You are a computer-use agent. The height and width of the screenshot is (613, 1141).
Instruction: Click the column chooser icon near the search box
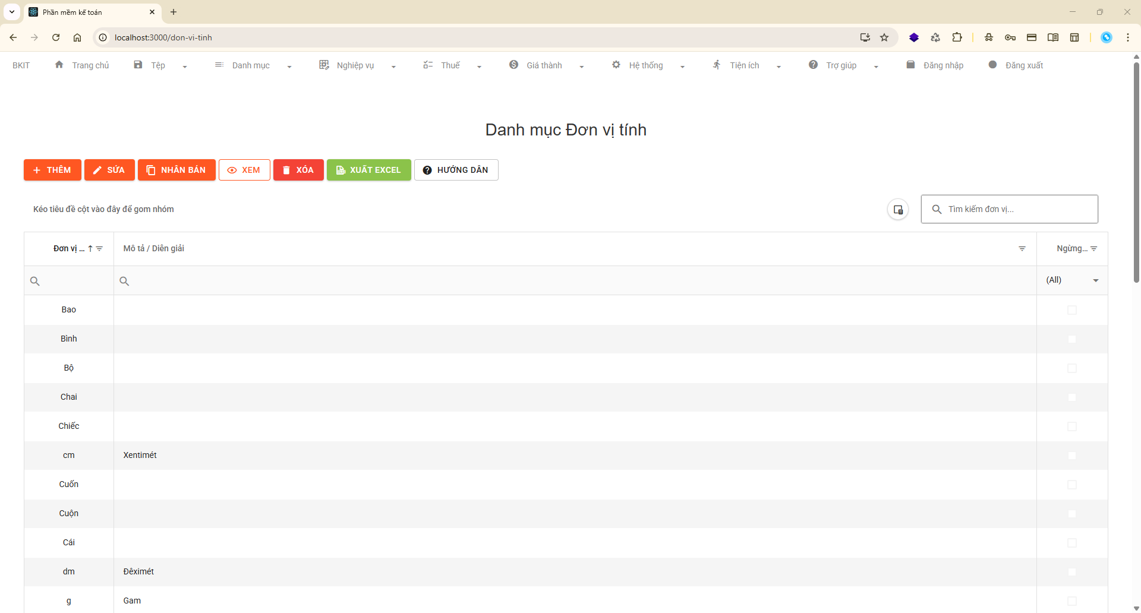(x=898, y=210)
